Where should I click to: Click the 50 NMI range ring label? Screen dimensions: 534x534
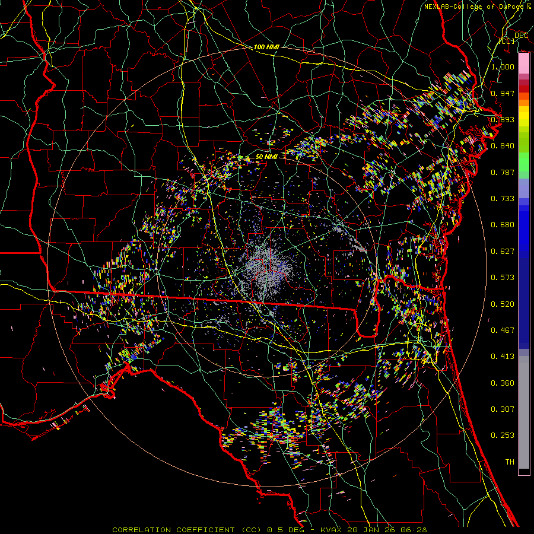[x=266, y=157]
